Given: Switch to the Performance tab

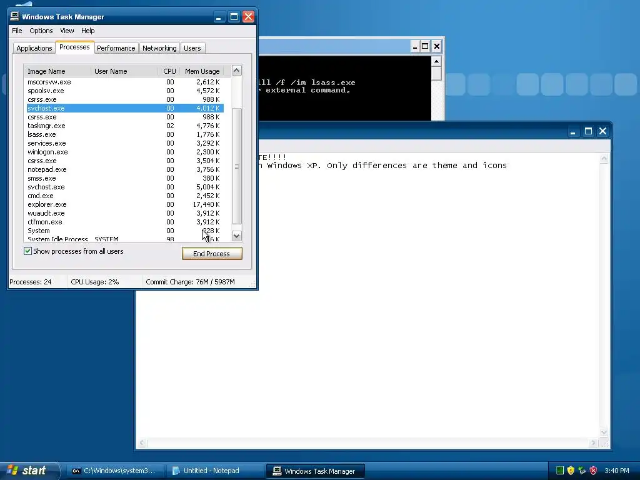Looking at the screenshot, I should (x=116, y=48).
